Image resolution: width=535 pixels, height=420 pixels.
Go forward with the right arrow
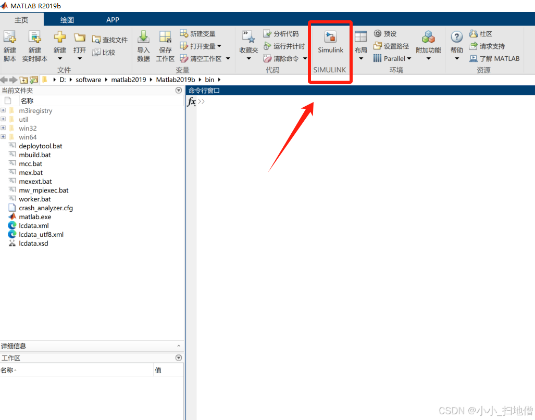(14, 80)
